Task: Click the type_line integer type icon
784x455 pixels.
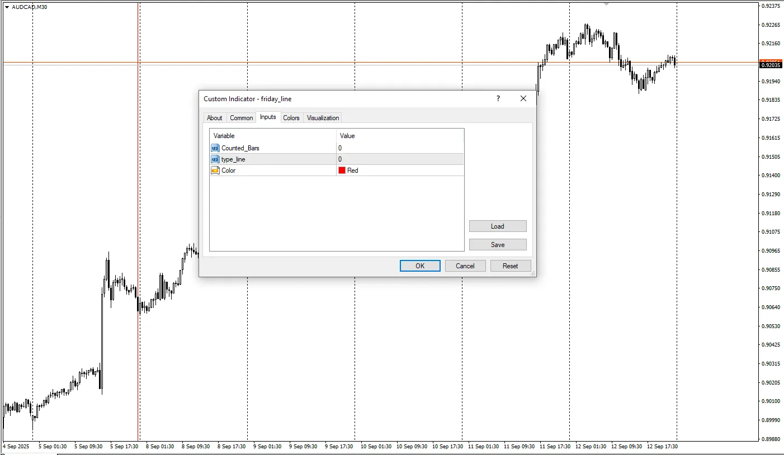Action: coord(215,159)
